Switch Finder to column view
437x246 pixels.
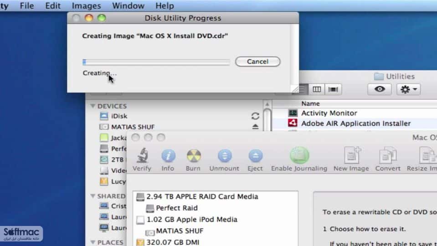(317, 89)
